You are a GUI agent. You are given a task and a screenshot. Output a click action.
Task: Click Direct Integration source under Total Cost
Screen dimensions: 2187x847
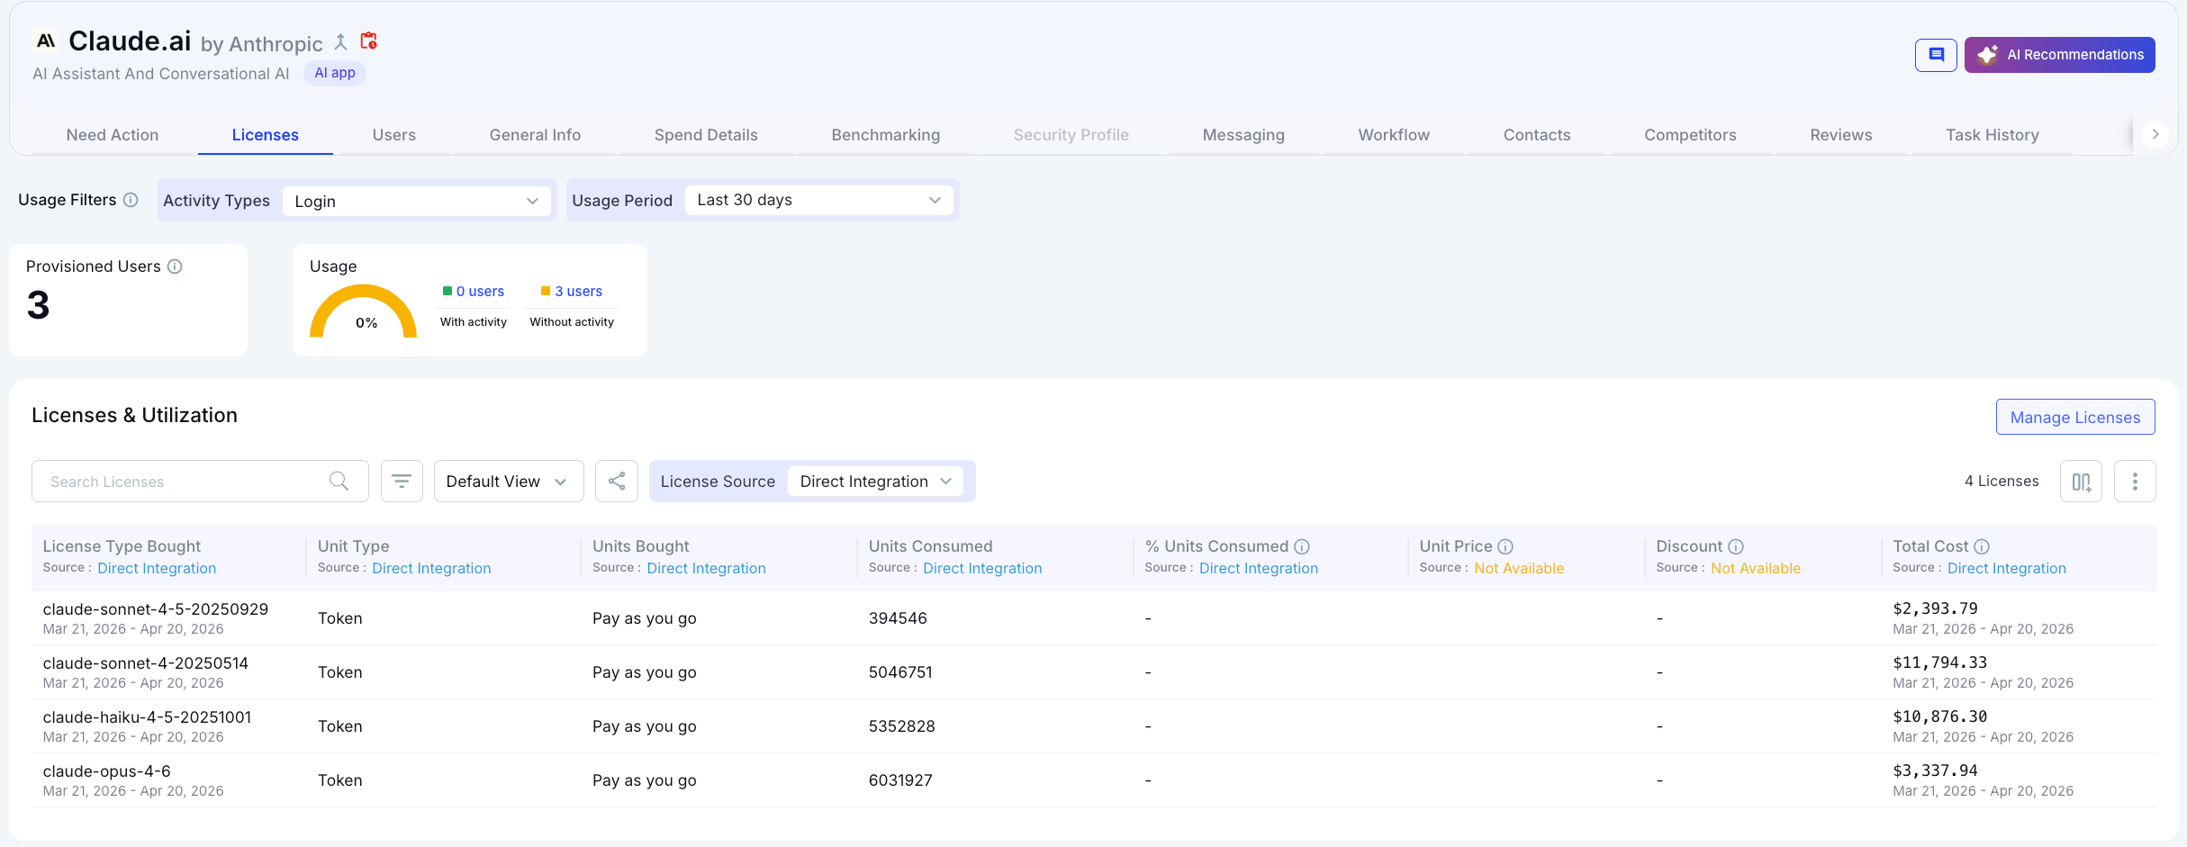tap(2007, 568)
